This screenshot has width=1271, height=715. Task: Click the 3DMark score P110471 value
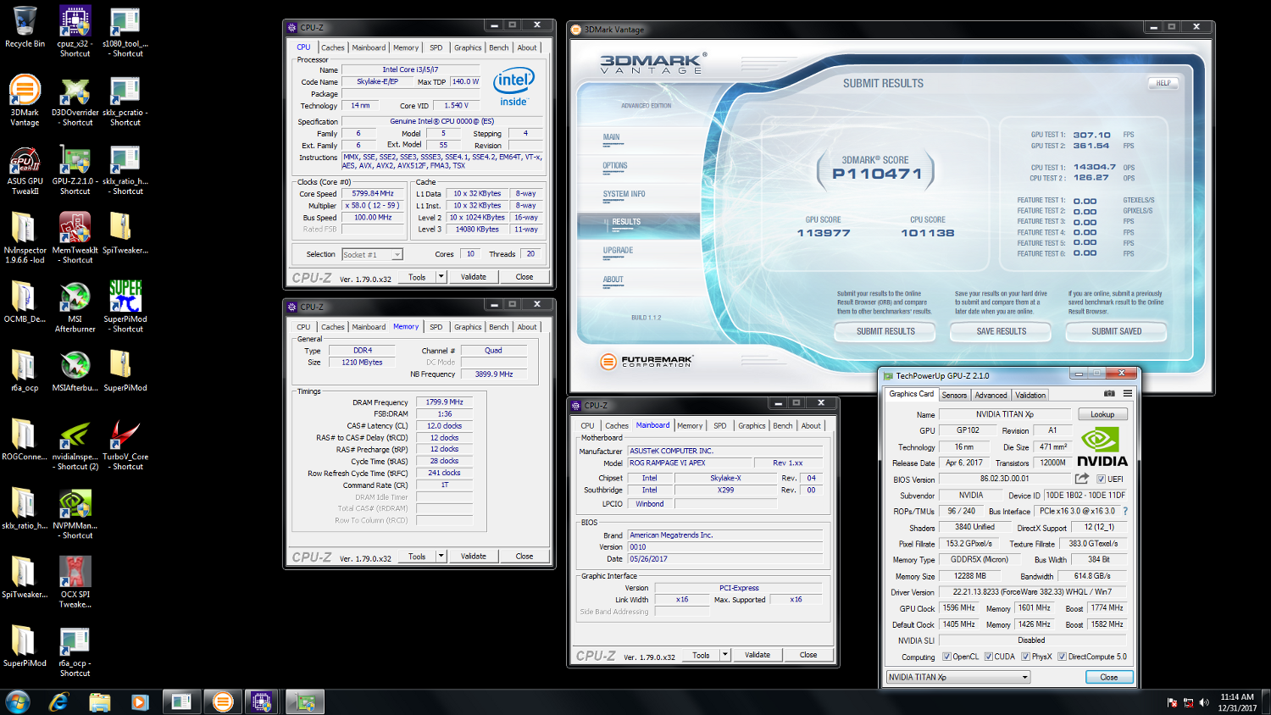(876, 174)
